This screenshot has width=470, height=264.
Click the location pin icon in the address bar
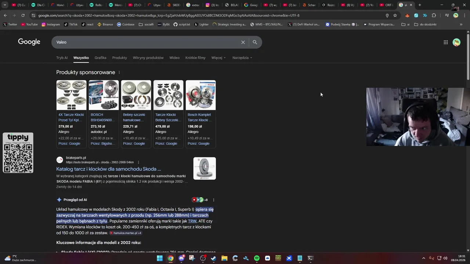point(387,15)
